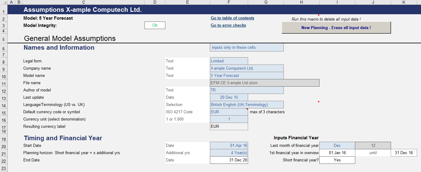
Task: Select the Model name cell '5 Year Forecast'
Action: point(247,76)
